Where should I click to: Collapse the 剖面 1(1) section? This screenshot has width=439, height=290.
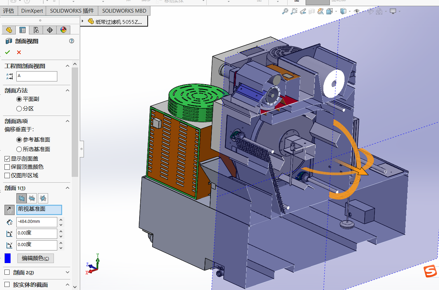point(67,188)
